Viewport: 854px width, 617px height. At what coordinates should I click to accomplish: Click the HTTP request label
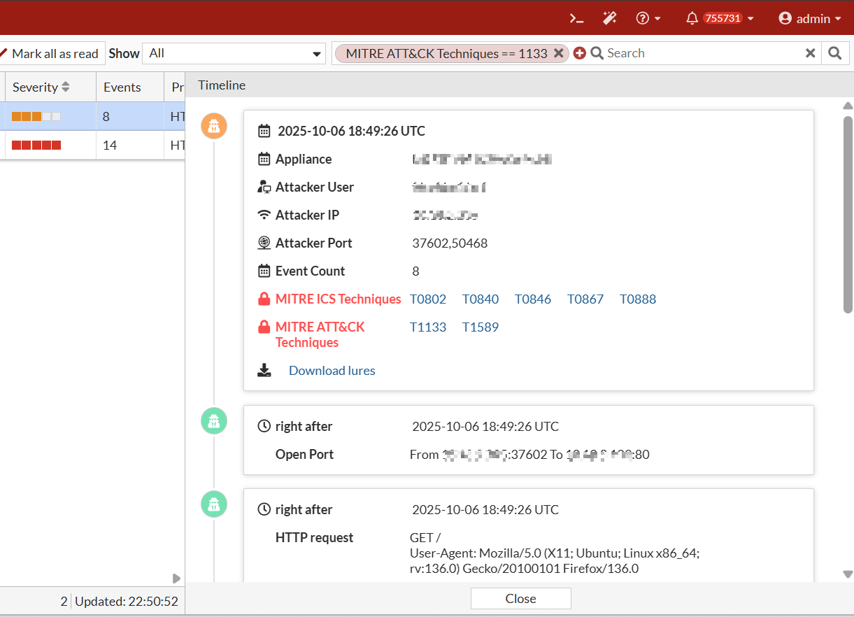[315, 538]
